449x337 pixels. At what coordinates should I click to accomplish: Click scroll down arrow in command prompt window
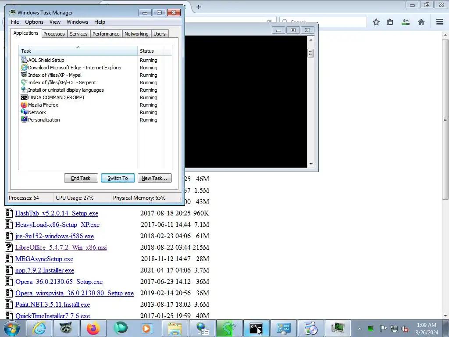pyautogui.click(x=311, y=164)
